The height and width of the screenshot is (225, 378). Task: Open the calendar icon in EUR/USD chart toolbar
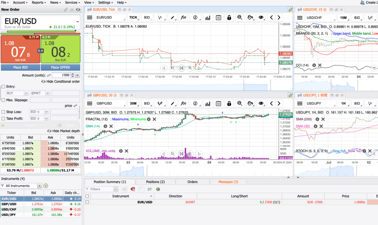click(219, 18)
